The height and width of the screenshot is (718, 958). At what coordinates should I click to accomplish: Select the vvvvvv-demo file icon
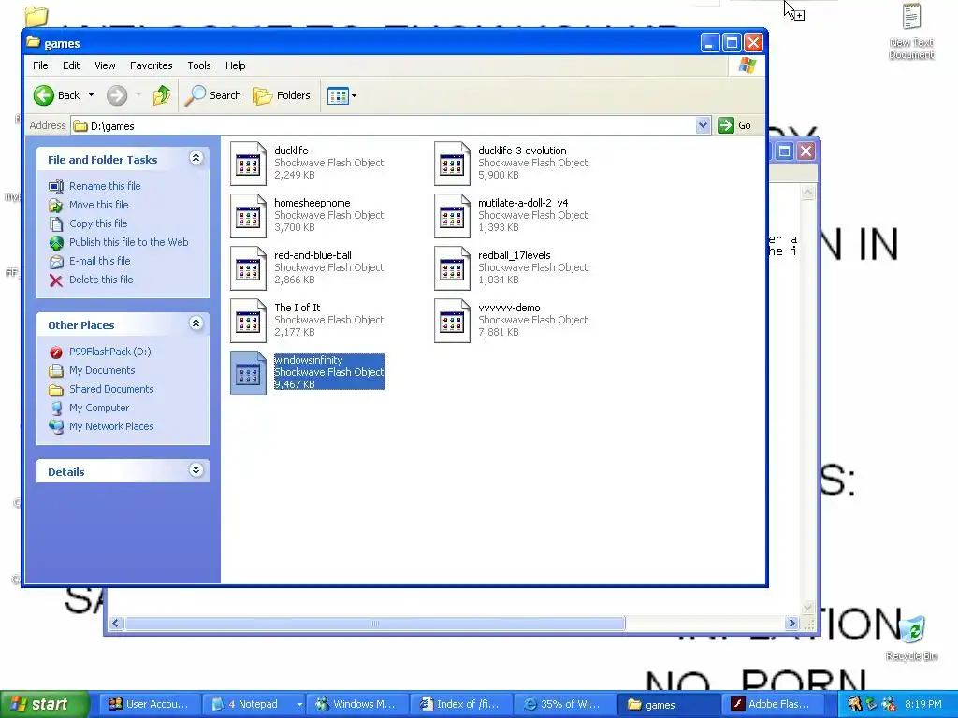point(452,322)
